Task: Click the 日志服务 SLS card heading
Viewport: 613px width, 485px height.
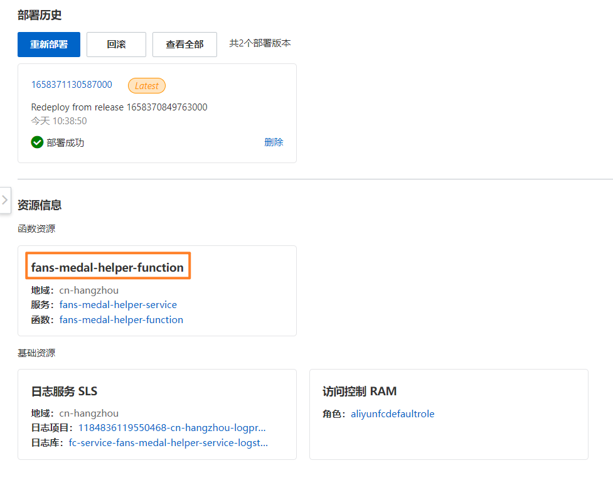Action: tap(64, 392)
